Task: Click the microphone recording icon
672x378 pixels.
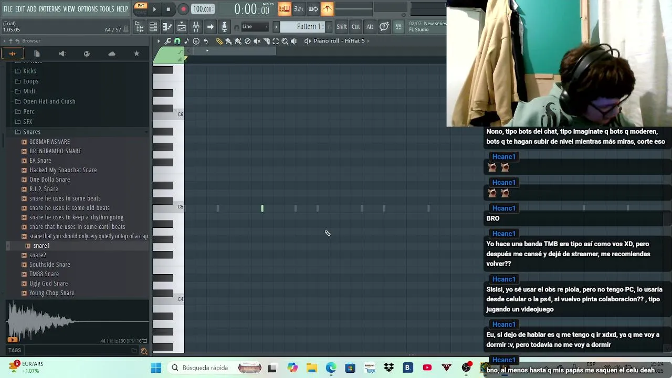Action: coord(224,27)
